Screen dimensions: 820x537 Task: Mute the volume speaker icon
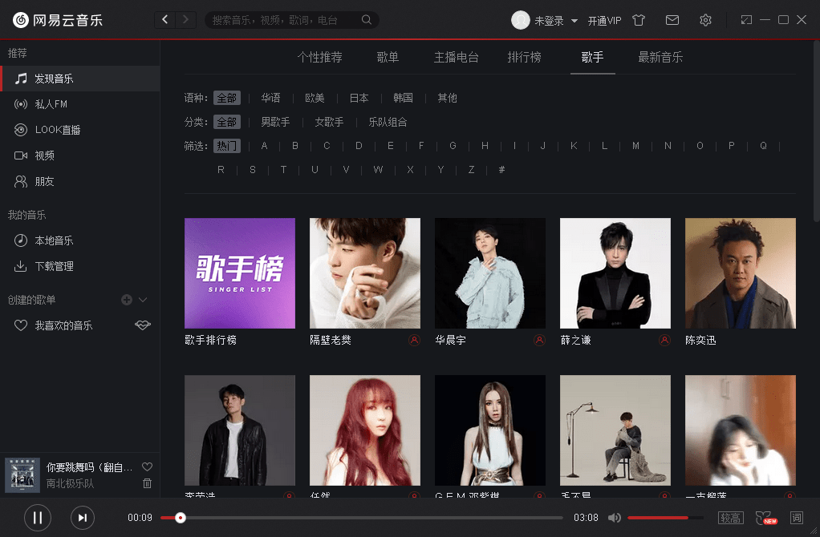tap(615, 518)
